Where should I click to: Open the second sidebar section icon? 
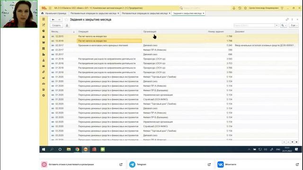click(44, 25)
